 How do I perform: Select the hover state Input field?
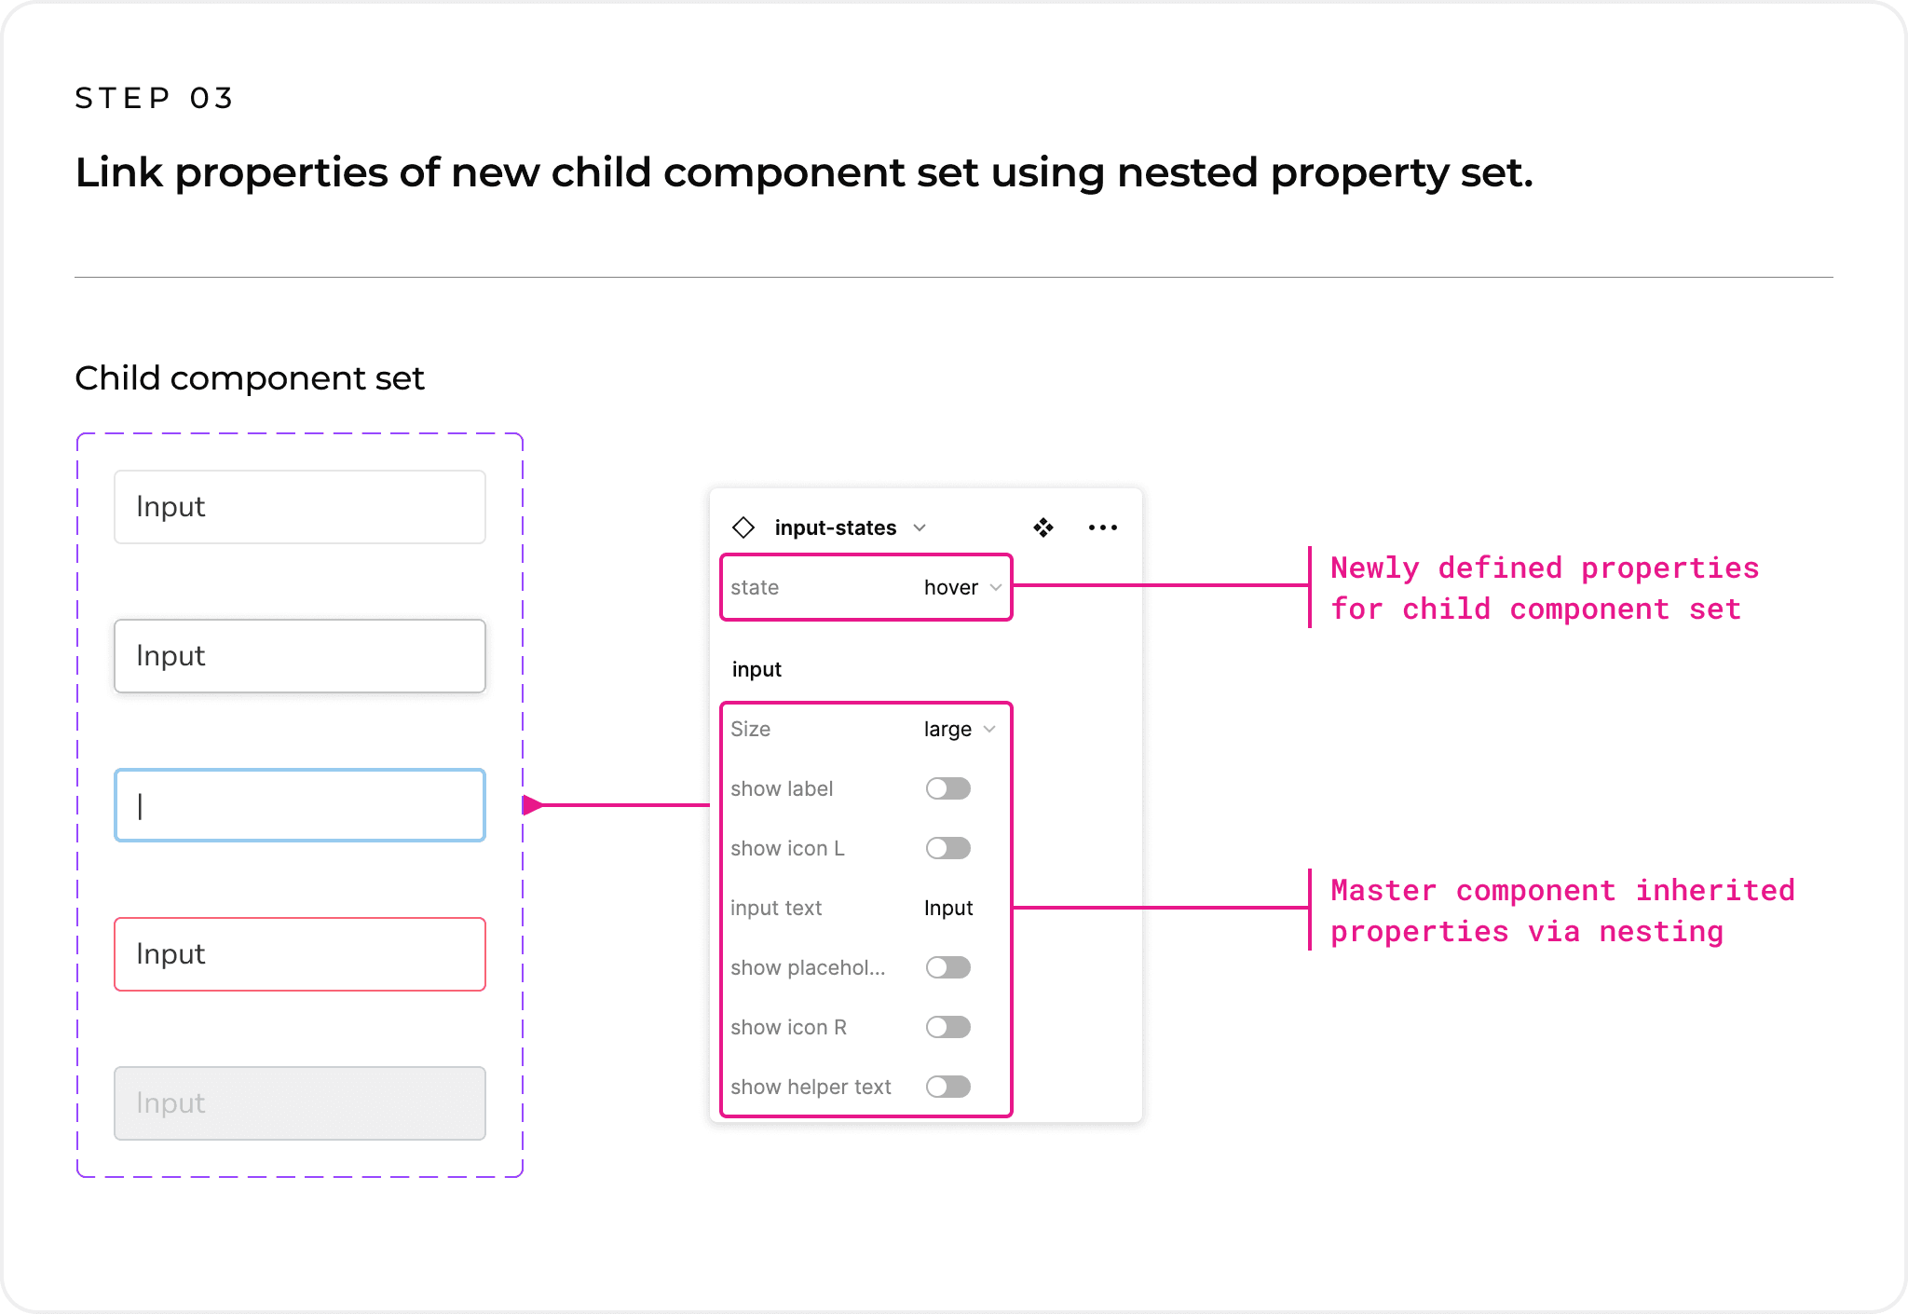tap(300, 656)
